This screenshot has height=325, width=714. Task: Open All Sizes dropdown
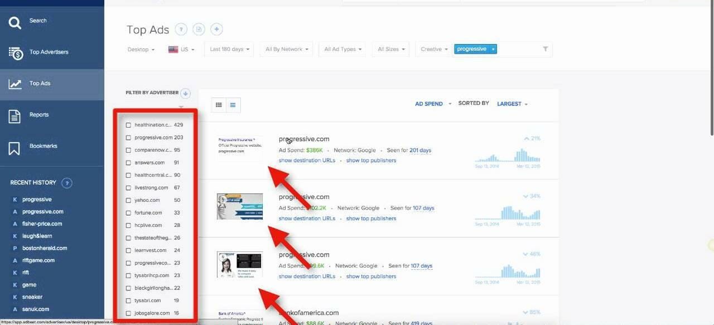[x=391, y=49]
